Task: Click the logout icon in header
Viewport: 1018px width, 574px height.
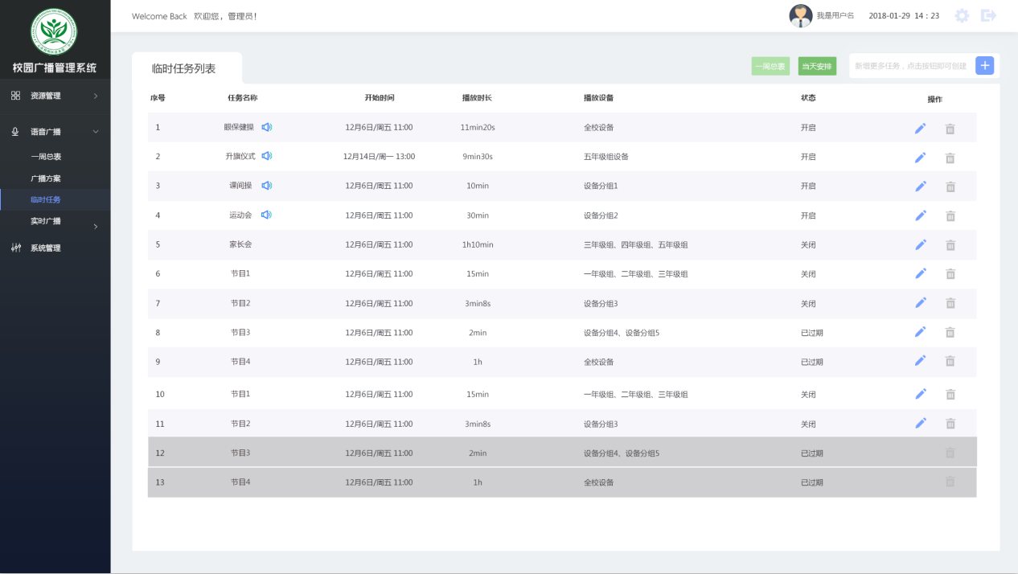Action: (988, 16)
